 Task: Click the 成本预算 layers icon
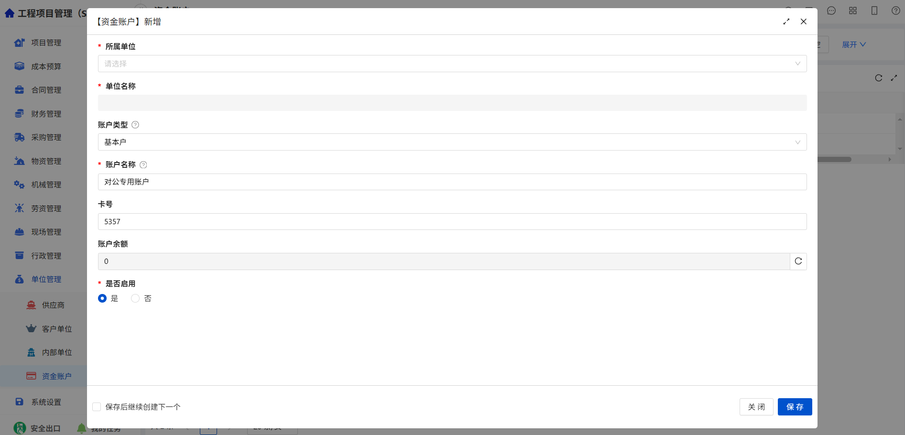click(x=19, y=66)
